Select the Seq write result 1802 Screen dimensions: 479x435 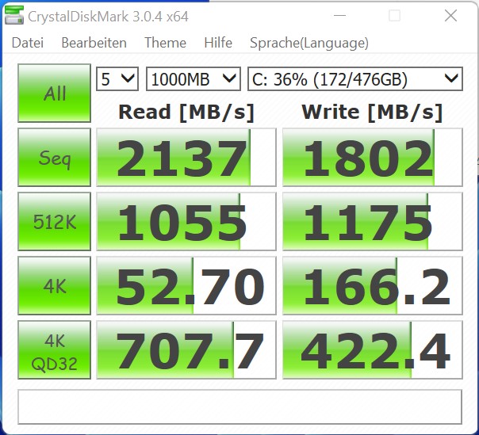[x=373, y=157]
